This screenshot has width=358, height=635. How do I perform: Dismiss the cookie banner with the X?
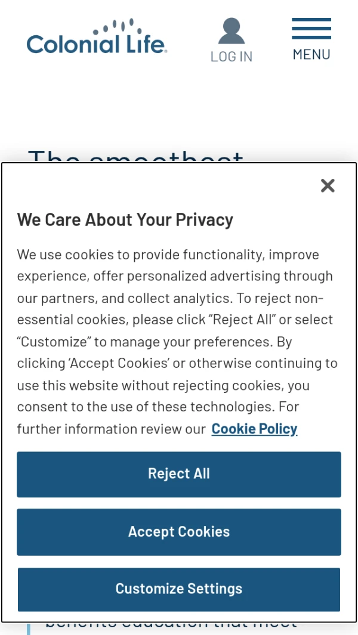328,186
